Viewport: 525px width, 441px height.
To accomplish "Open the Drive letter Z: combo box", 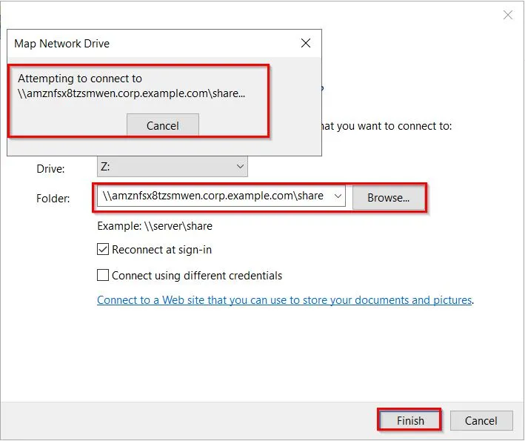I will click(172, 168).
